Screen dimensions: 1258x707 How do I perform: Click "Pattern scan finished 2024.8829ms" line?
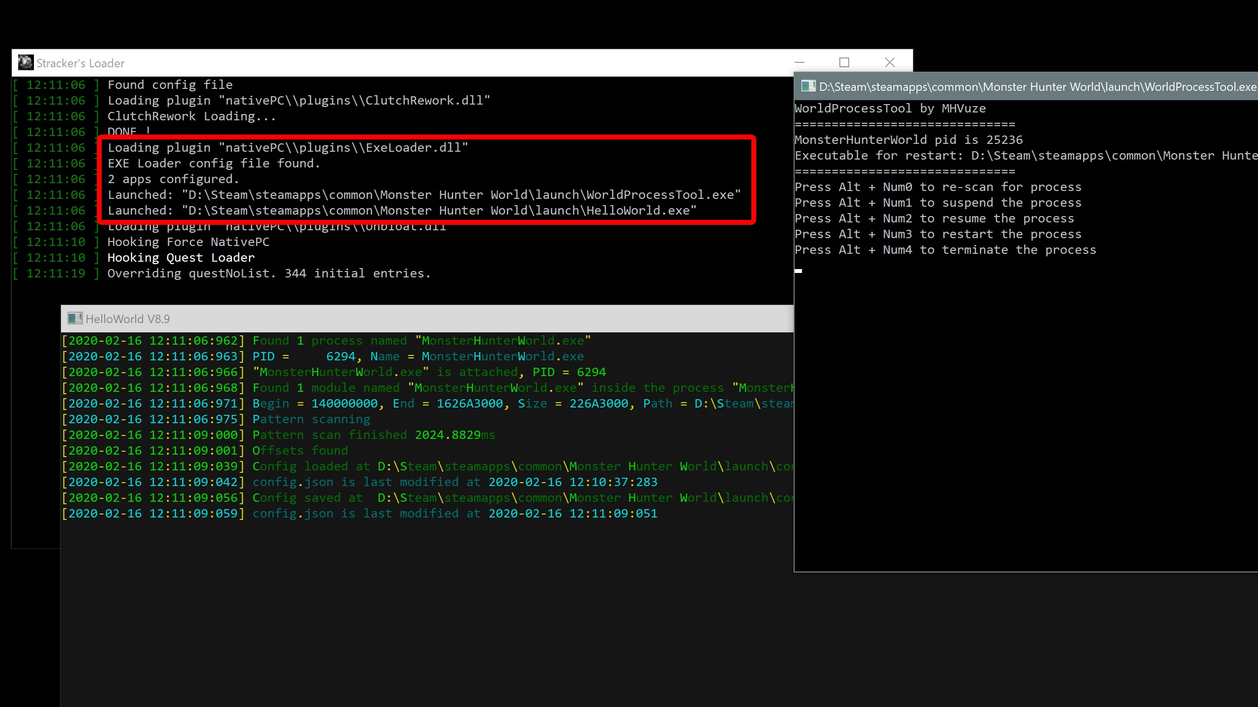coord(374,435)
